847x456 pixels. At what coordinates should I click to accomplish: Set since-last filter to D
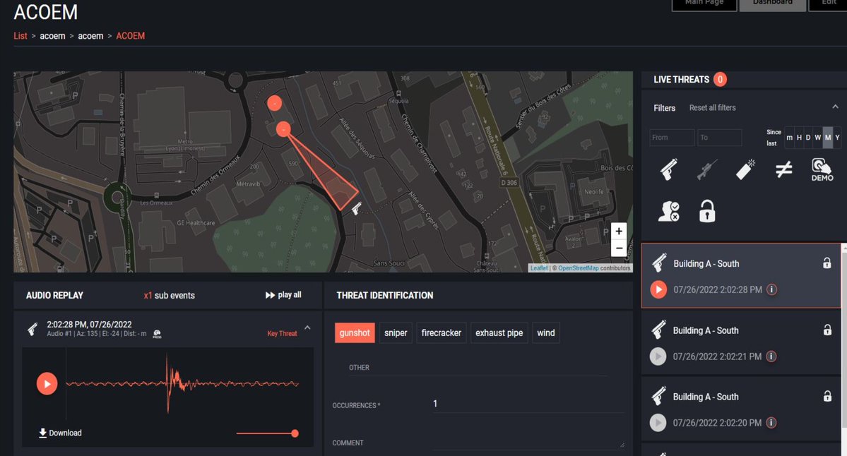pyautogui.click(x=808, y=138)
